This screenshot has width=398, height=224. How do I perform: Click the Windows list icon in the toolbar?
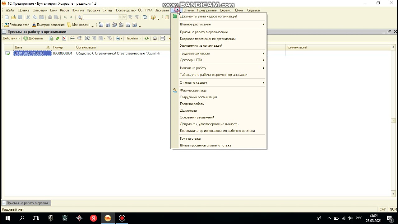[145, 17]
